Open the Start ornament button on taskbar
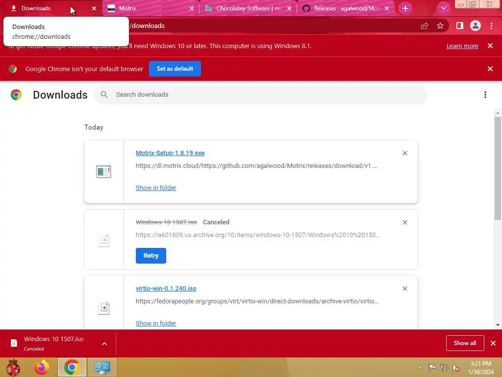 point(13,367)
